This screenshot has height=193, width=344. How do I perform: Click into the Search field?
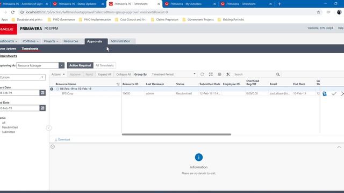coord(254,75)
